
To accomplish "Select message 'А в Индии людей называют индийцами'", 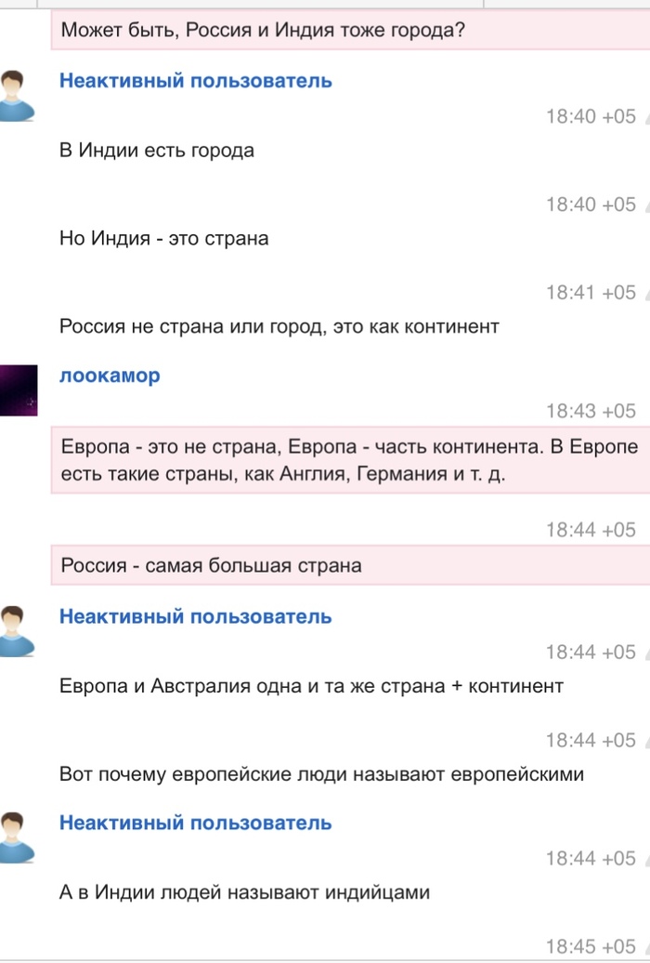I will pos(245,892).
